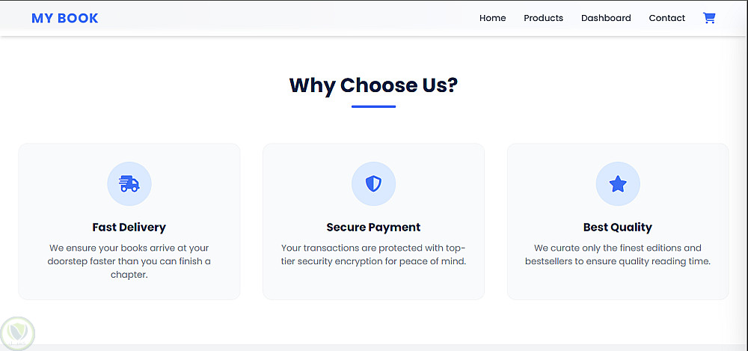Open the Contact page link

click(666, 18)
